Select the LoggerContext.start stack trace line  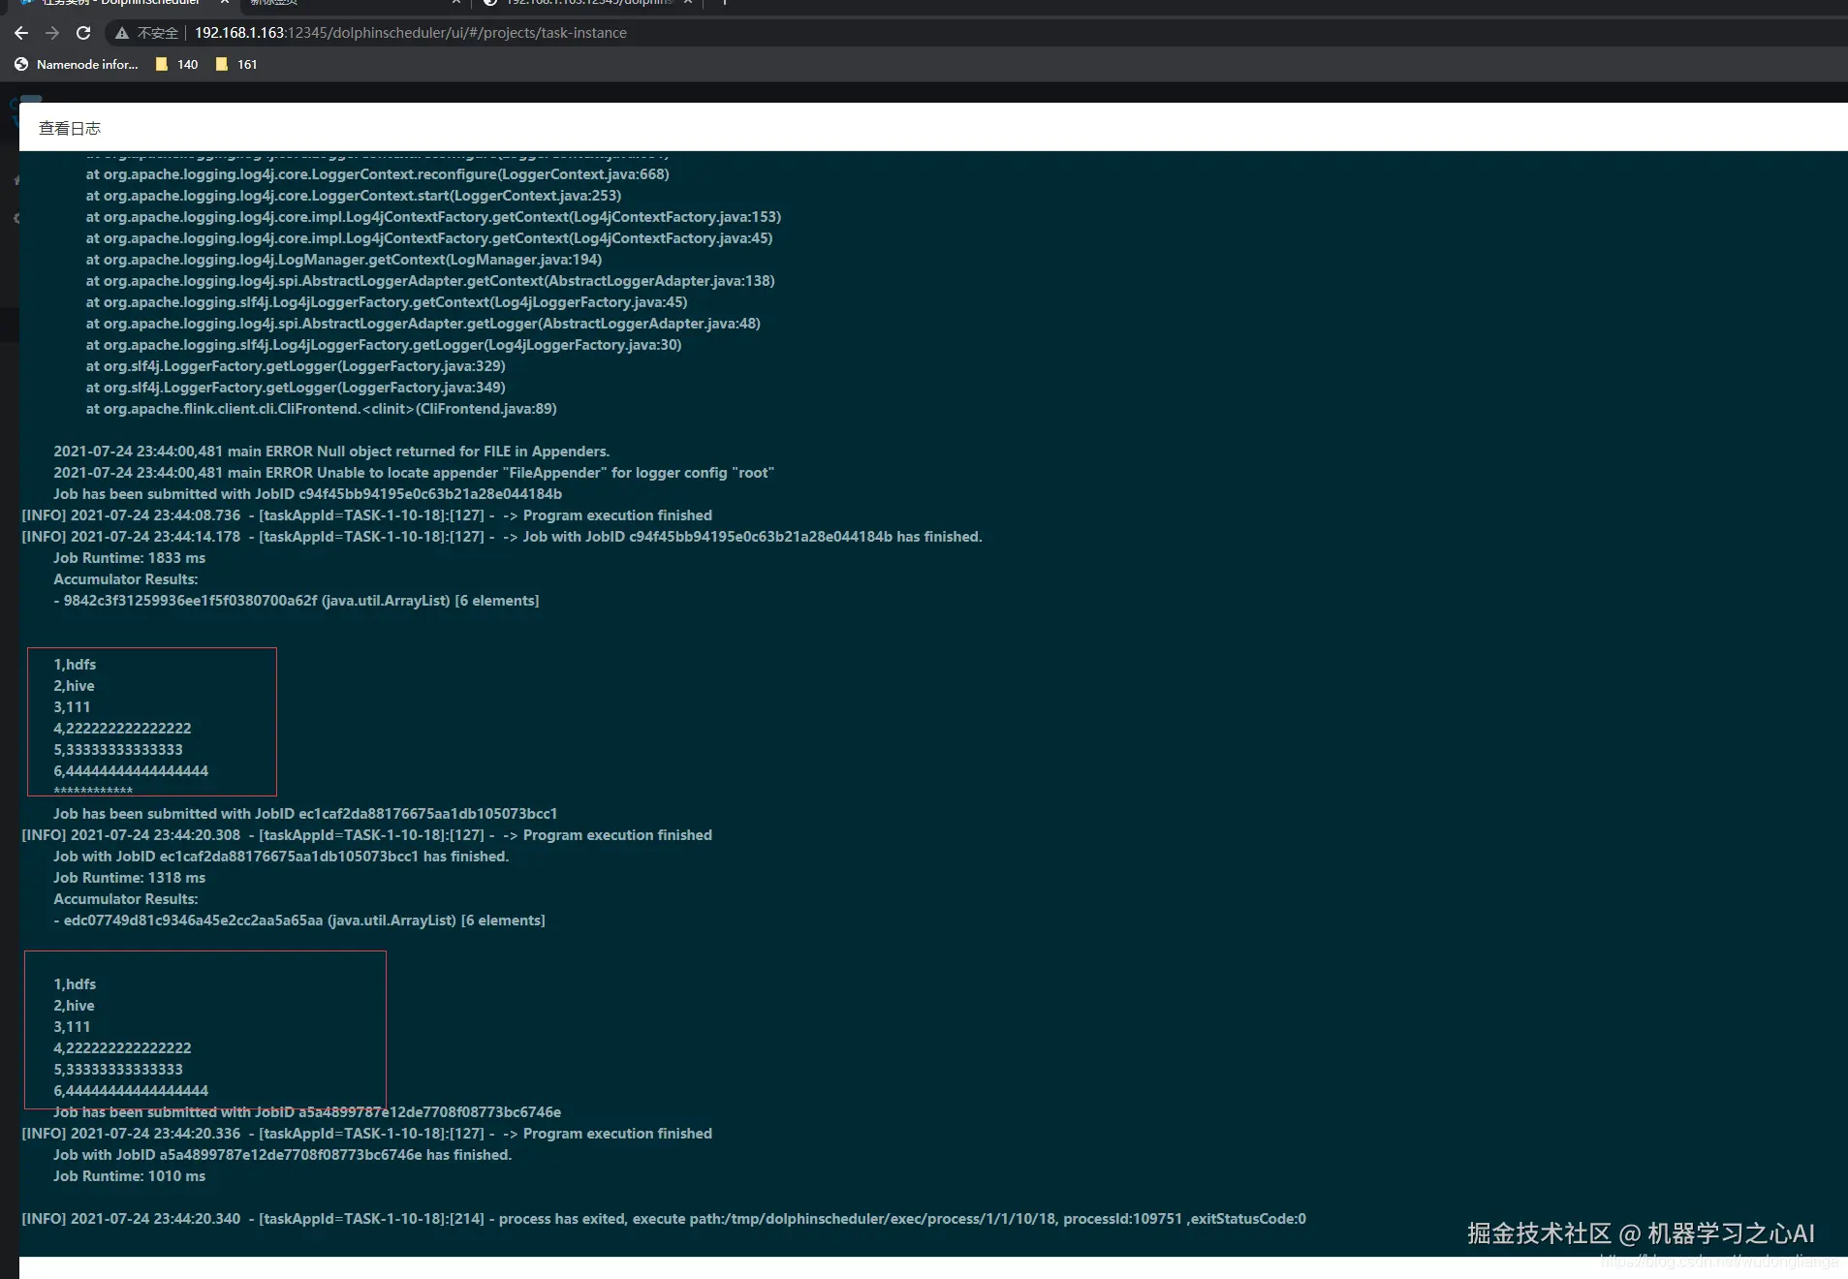354,196
